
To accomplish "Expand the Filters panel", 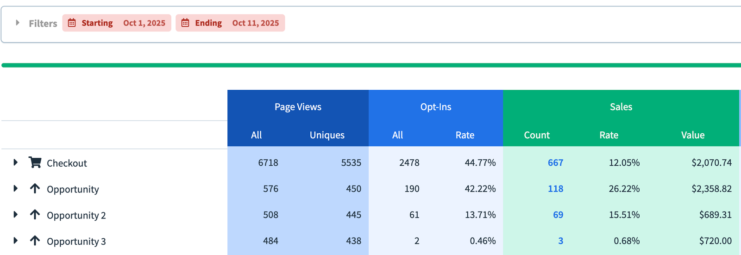I will point(18,23).
